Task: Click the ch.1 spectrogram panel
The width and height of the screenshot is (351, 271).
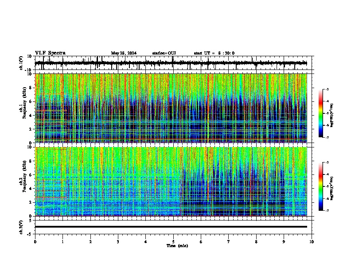Action: coord(171,108)
